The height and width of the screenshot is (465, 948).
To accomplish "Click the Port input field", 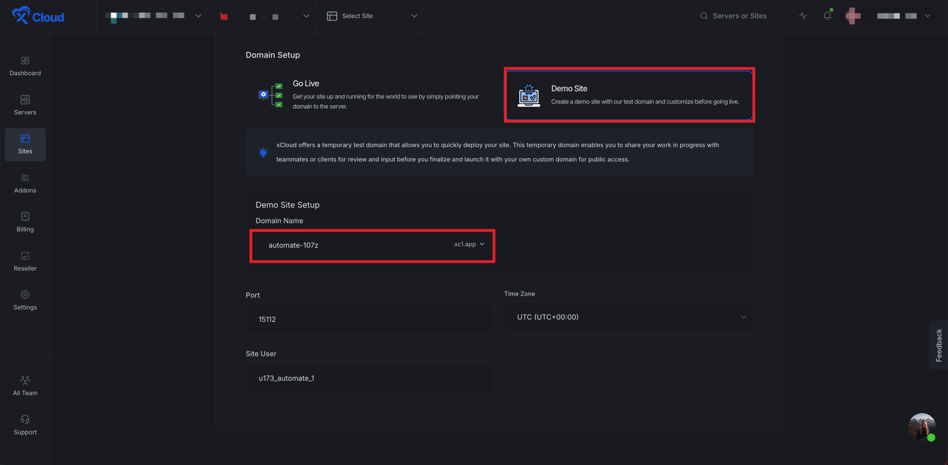I will click(x=370, y=319).
